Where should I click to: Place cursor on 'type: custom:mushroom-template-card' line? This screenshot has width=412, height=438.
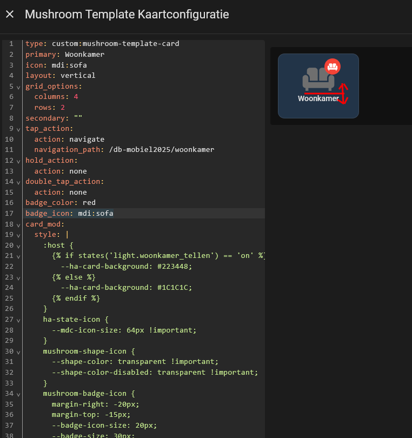[x=102, y=44]
